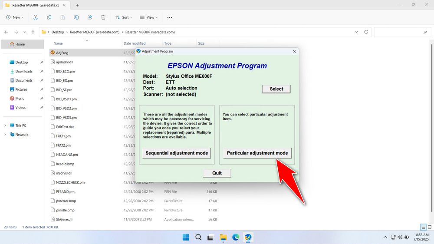Click the Share icon in toolbar
Screen dimensions: 434x244
click(90, 17)
